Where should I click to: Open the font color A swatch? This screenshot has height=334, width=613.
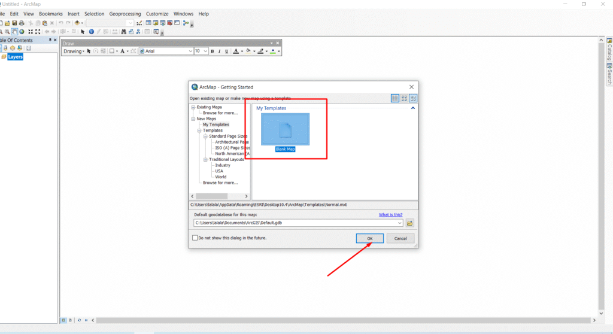click(236, 51)
